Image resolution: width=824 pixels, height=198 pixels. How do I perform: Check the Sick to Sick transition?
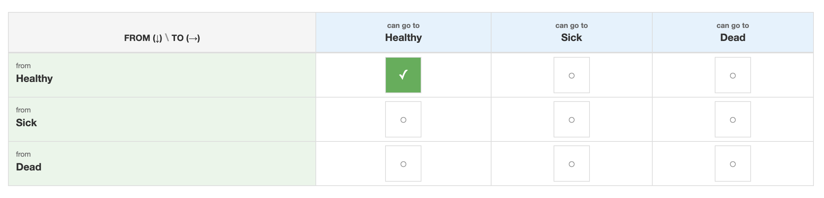(571, 119)
